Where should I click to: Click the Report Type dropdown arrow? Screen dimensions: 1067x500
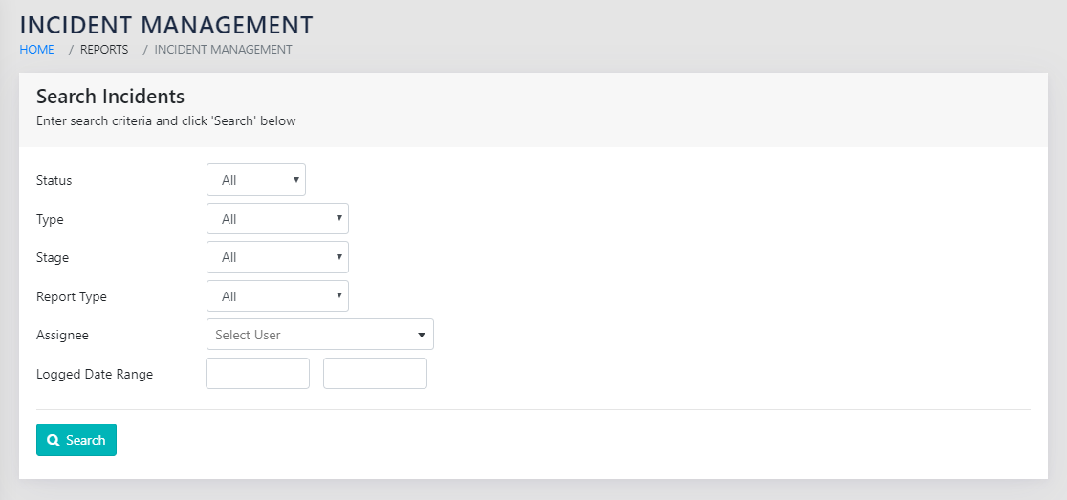coord(339,295)
